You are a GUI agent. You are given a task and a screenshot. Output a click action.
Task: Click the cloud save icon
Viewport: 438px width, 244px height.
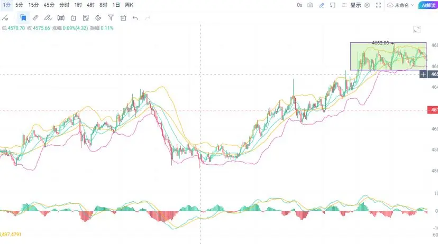[390, 5]
